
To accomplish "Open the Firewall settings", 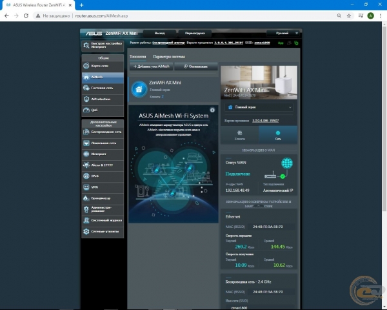I will 103,198.
